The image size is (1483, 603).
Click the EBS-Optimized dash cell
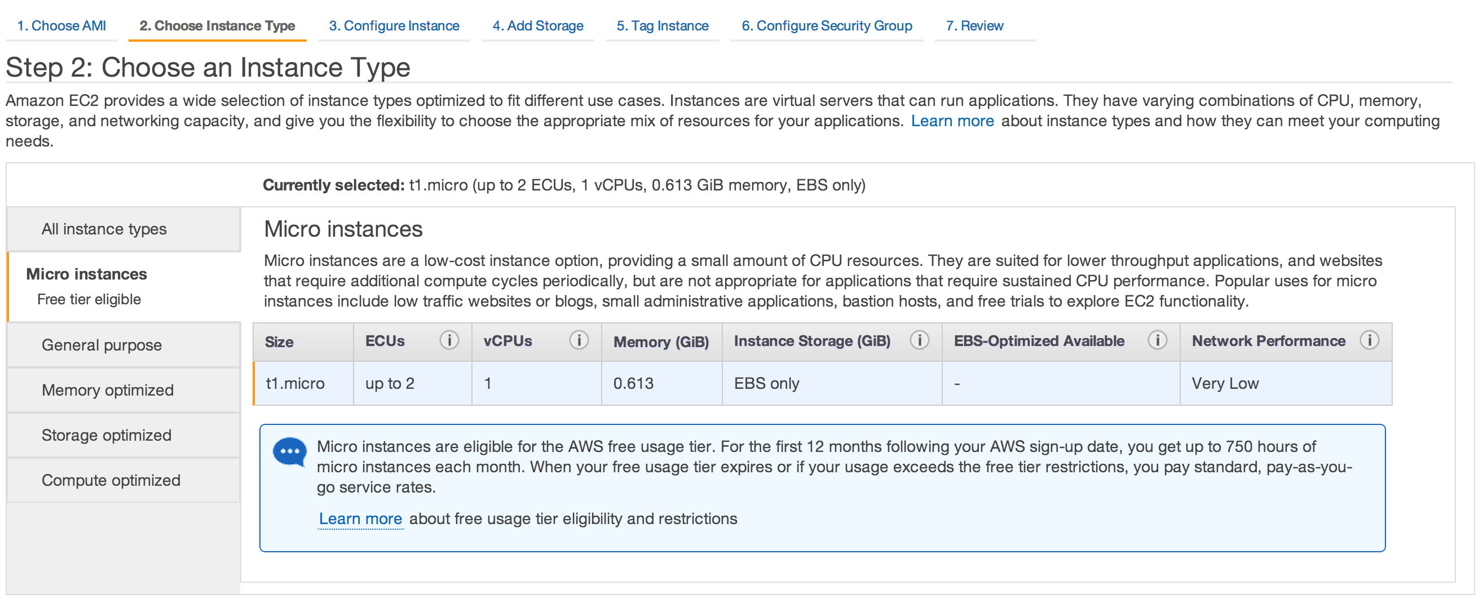tap(1061, 383)
